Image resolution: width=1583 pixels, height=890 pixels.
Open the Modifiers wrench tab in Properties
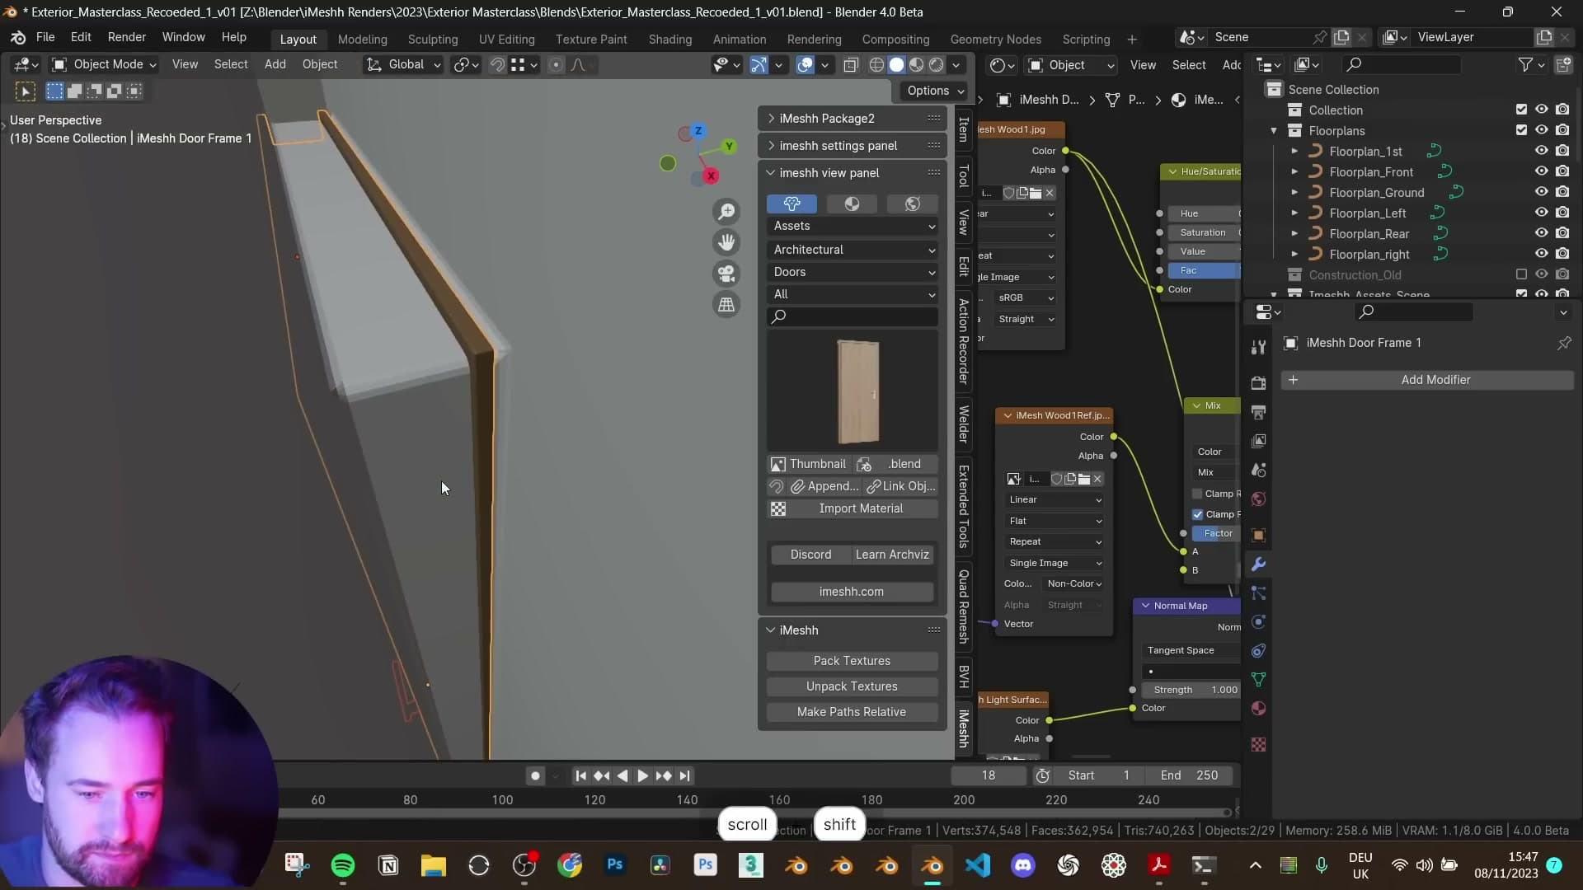pyautogui.click(x=1258, y=564)
